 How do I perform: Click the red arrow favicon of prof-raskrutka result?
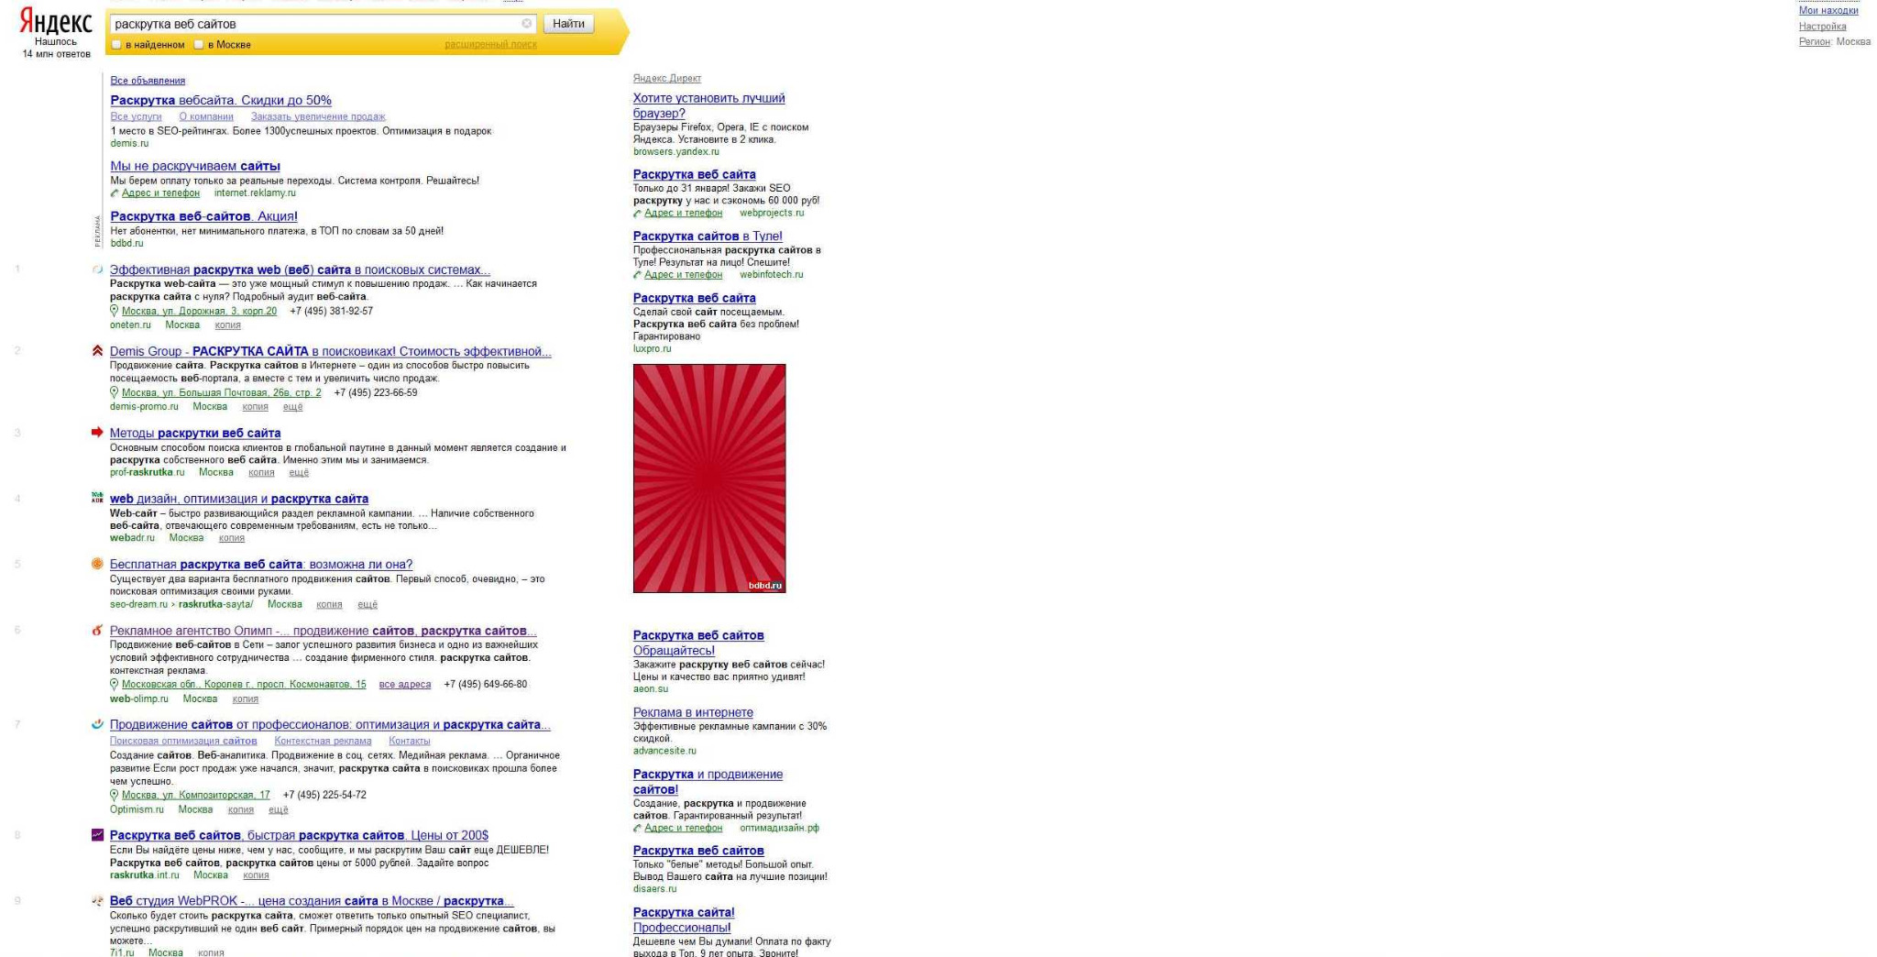(x=97, y=433)
